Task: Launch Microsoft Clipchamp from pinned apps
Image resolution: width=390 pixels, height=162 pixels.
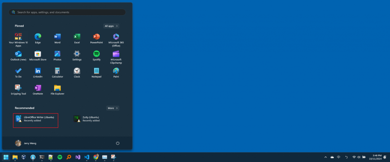Action: click(x=116, y=57)
